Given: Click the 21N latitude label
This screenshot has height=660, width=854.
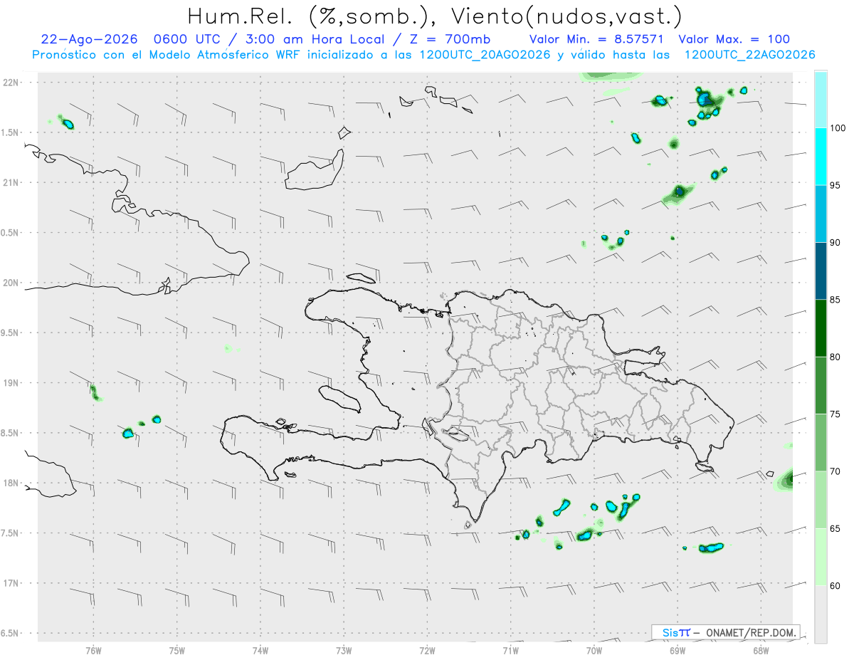Looking at the screenshot, I should 12,182.
